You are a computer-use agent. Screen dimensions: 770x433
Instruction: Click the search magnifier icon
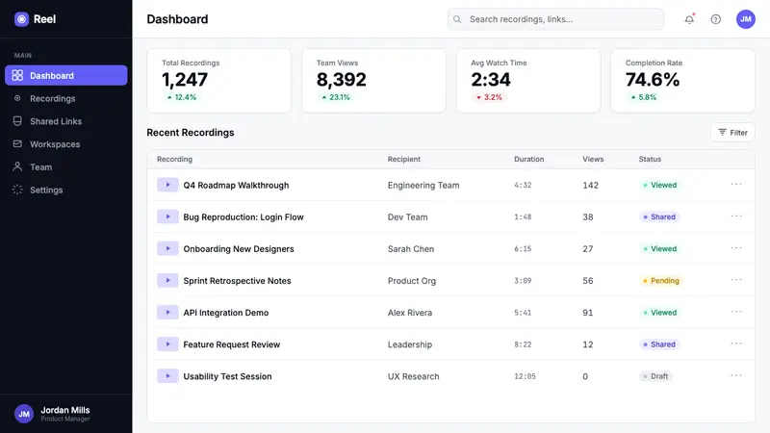click(457, 19)
